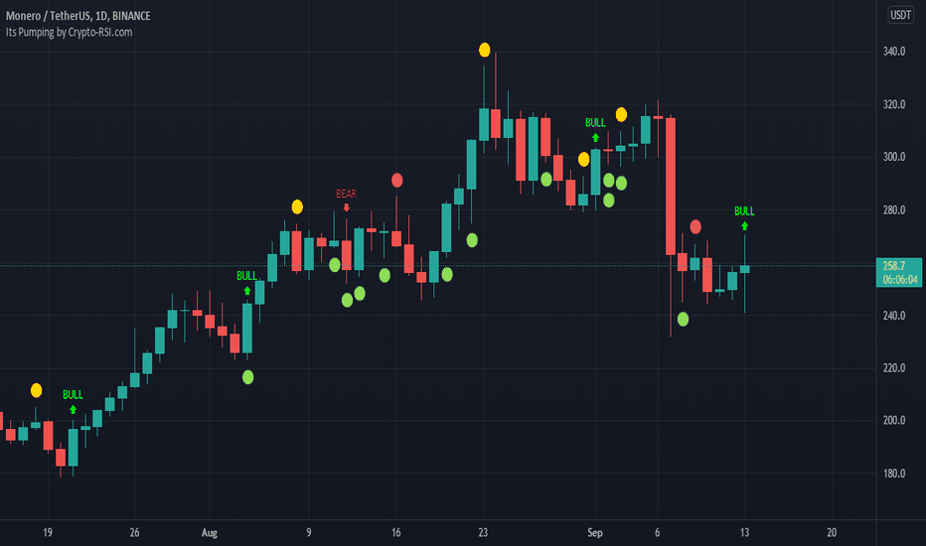Click the BULL signal above the Sep 13 candle
The image size is (926, 546).
(744, 216)
